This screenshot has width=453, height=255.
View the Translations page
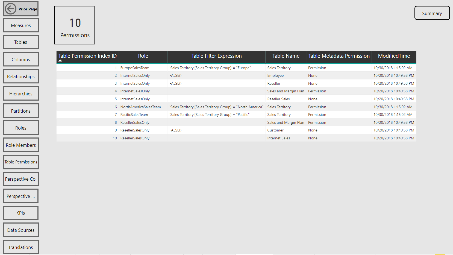click(21, 247)
